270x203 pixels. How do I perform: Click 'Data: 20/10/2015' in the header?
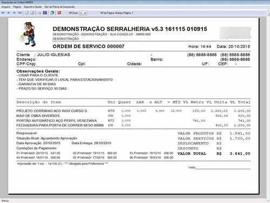[x=233, y=47]
